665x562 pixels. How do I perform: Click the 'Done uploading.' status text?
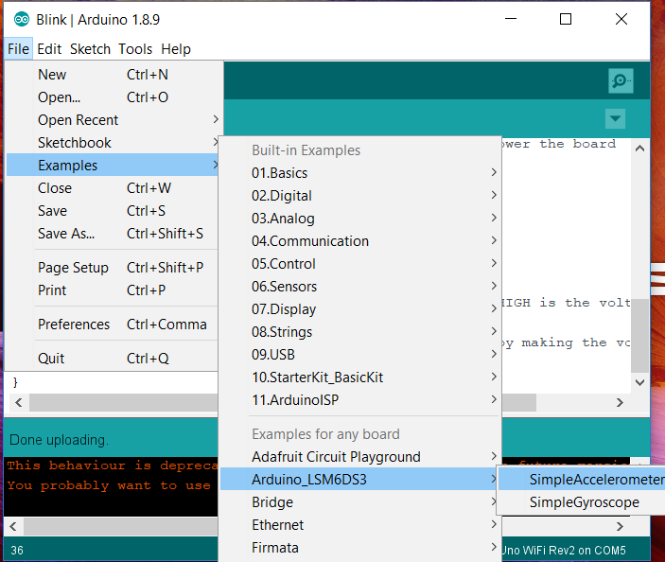[59, 440]
